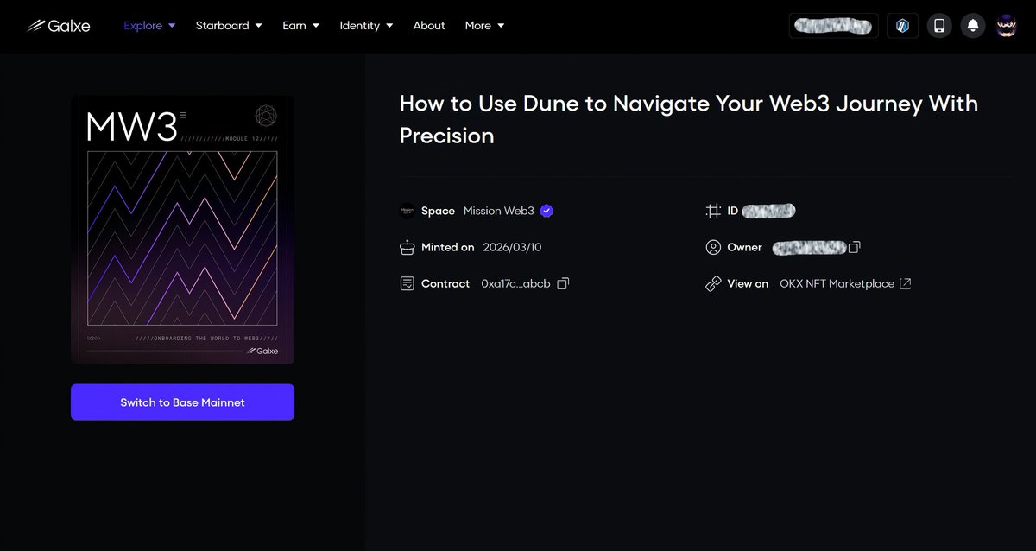
Task: Click the MW3 NFT artwork image
Action: point(182,230)
